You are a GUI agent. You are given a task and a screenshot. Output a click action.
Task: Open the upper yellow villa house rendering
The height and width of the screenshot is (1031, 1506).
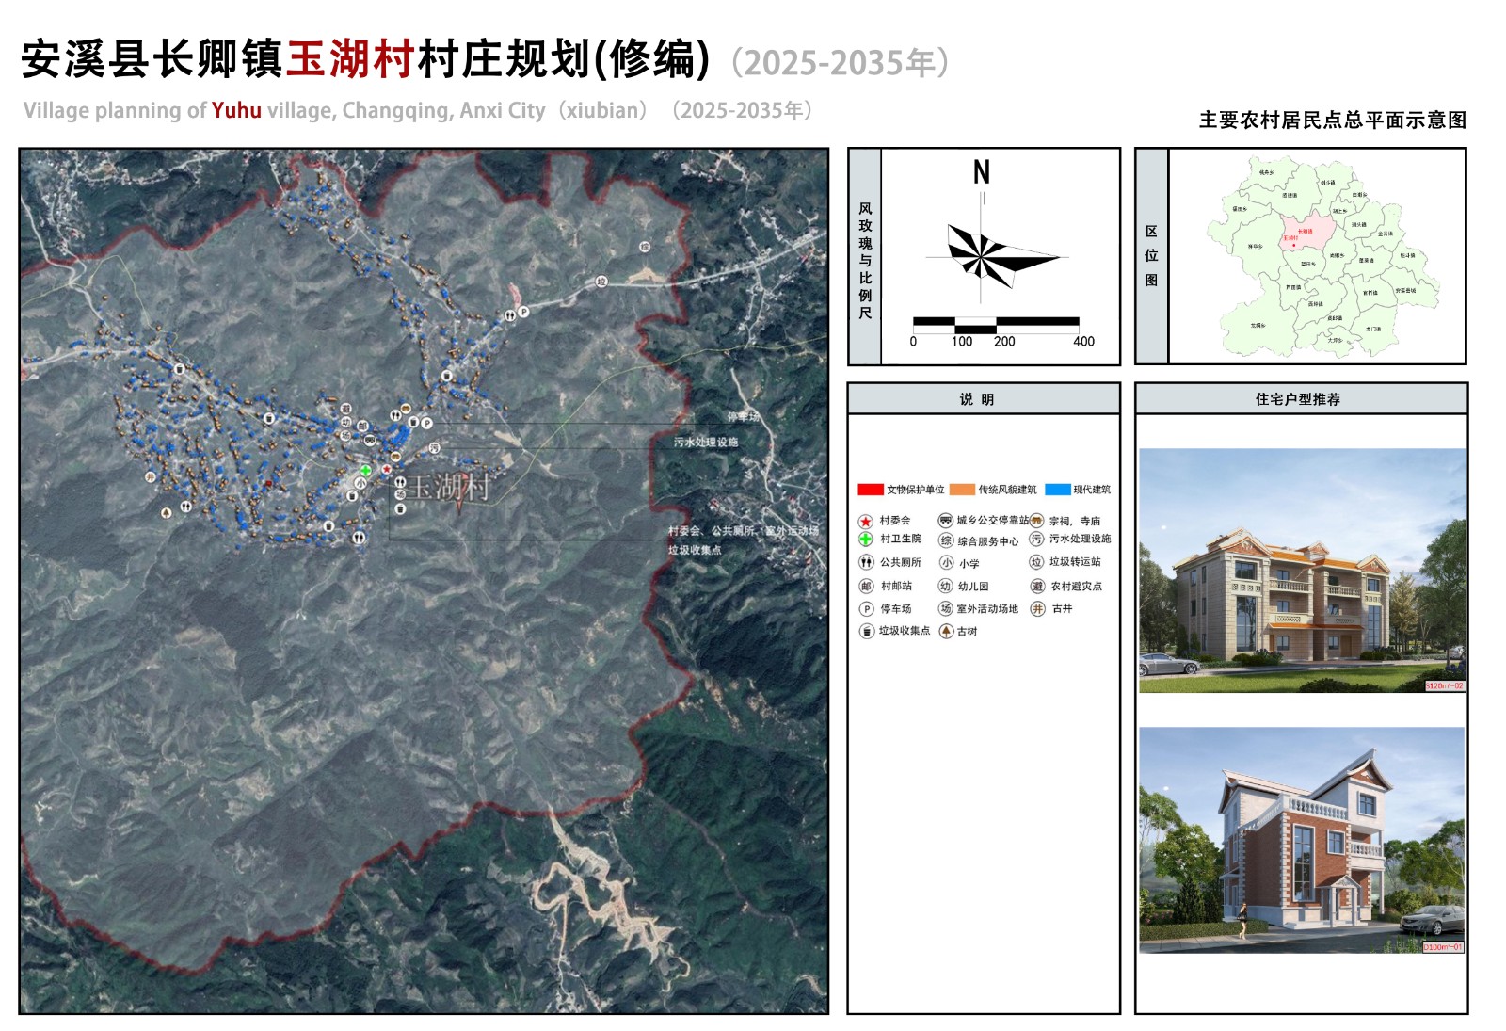click(x=1302, y=571)
